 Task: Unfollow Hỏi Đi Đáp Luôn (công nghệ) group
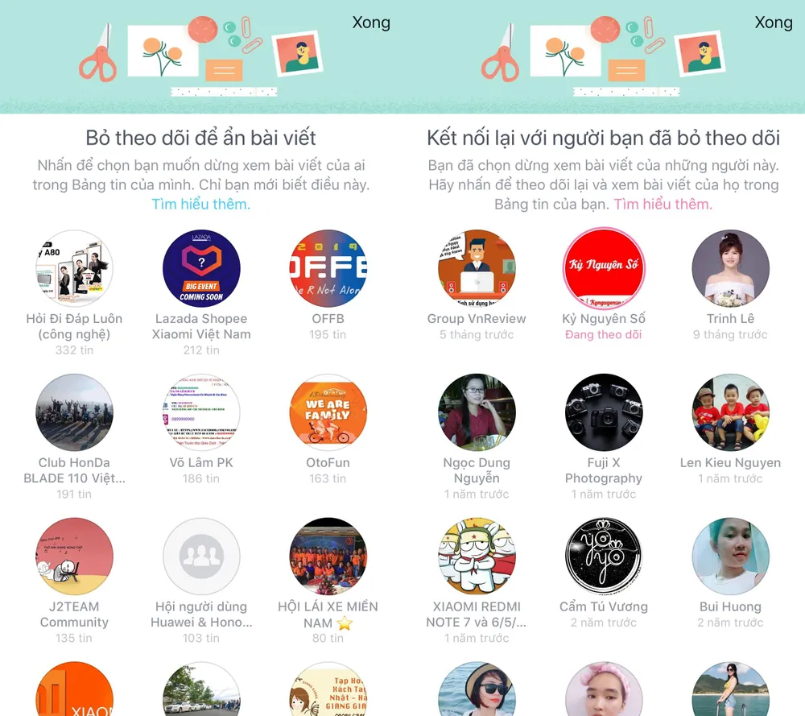[x=74, y=268]
